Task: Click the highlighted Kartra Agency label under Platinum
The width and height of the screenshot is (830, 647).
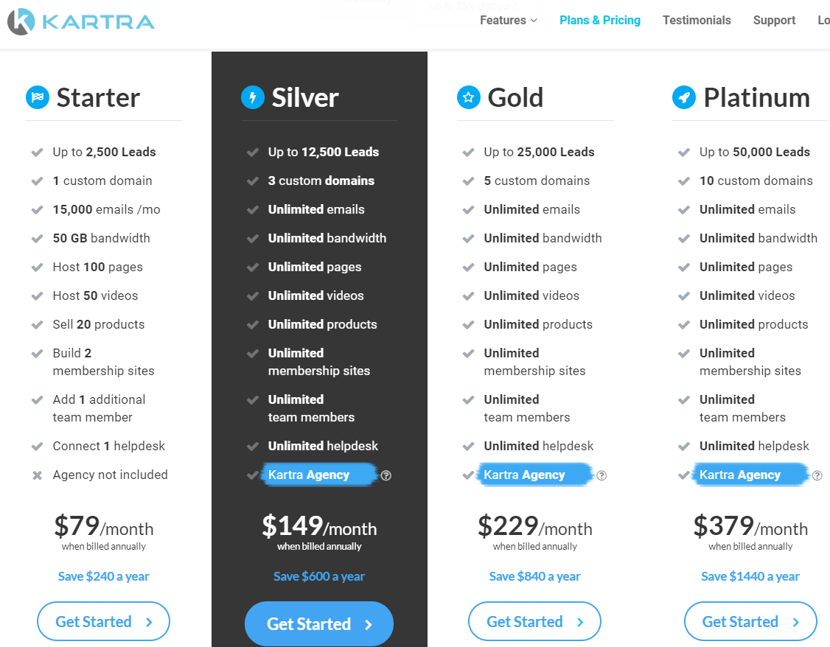Action: point(740,475)
